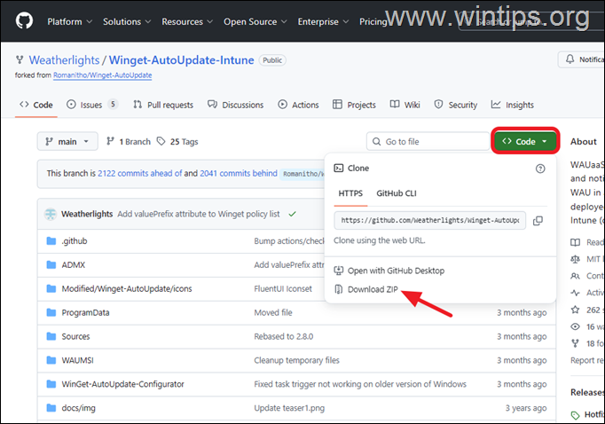Open the Modified/Winget-AutoUpdate/icons folder
The height and width of the screenshot is (424, 605).
[127, 289]
